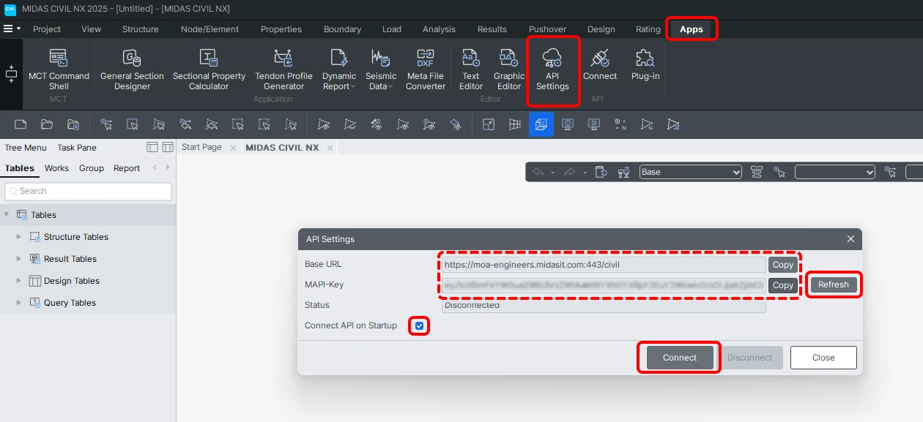The image size is (923, 422).
Task: Expand Query Tables node
Action: click(19, 302)
